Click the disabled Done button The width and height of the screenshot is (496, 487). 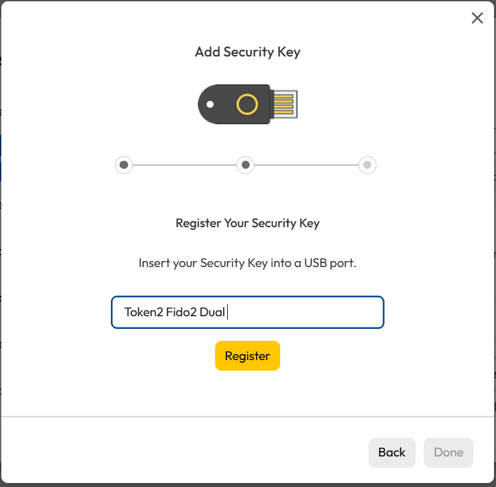448,452
